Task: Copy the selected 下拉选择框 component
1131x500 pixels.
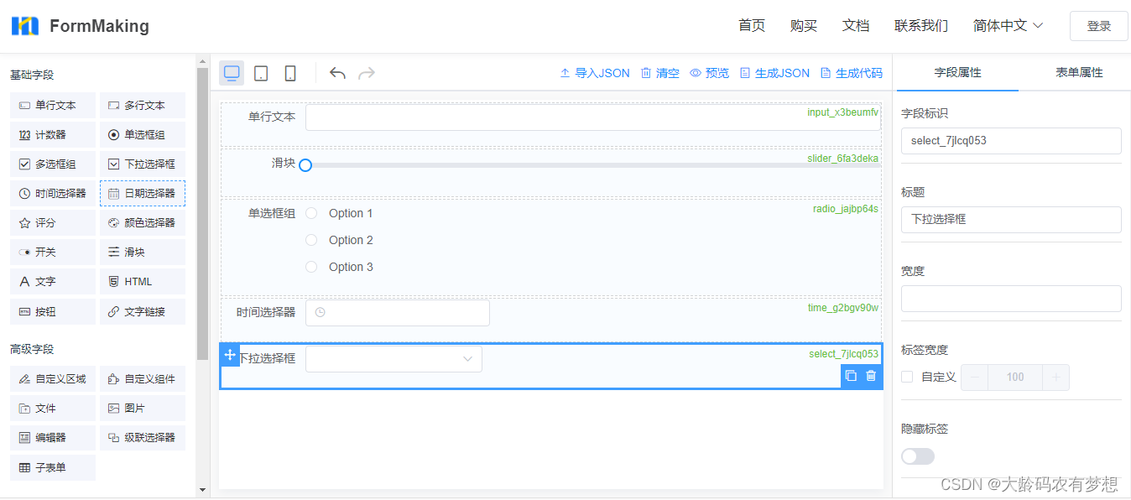Action: pyautogui.click(x=851, y=376)
